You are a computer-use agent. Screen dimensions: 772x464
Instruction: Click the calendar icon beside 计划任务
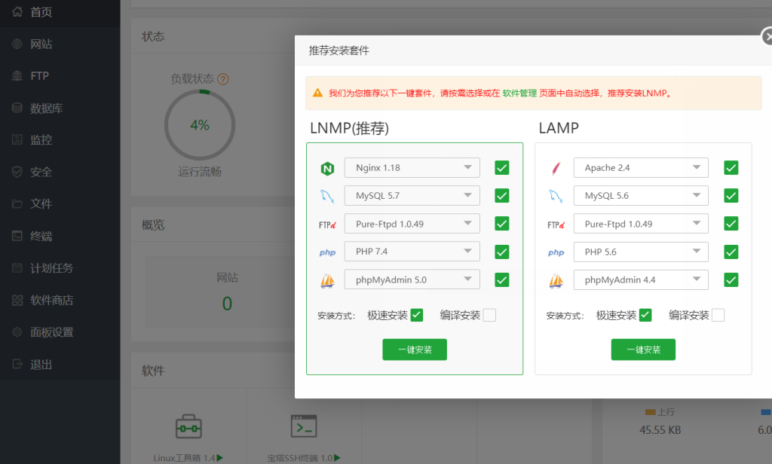click(x=17, y=267)
